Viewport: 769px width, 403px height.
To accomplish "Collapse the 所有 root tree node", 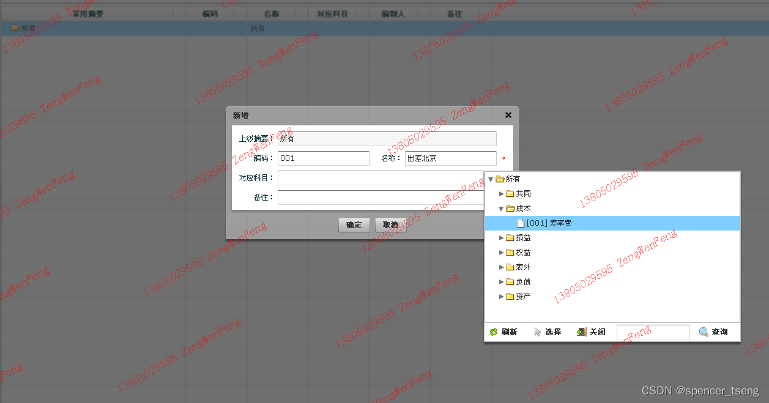I will [x=491, y=179].
